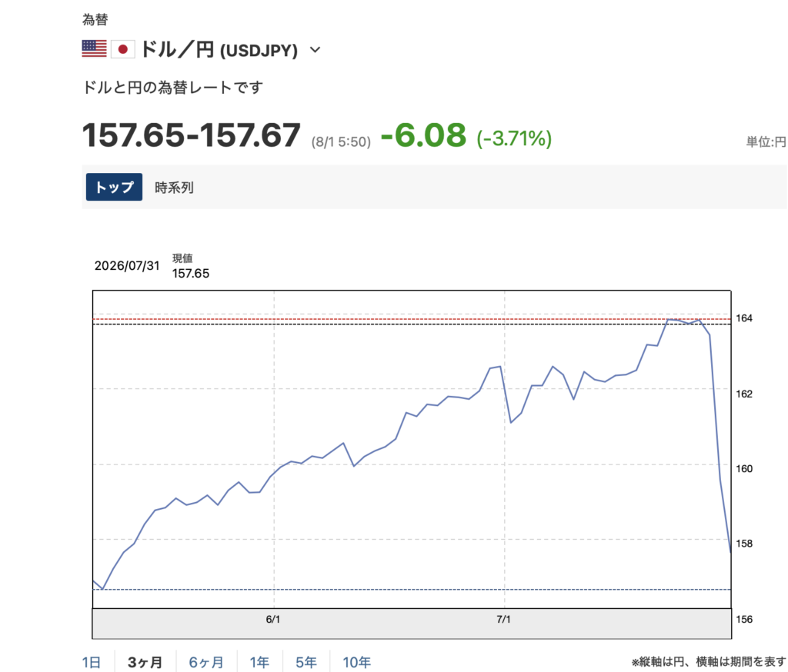Click the 157.65-157.67 rate quote
788x672 pixels.
192,135
